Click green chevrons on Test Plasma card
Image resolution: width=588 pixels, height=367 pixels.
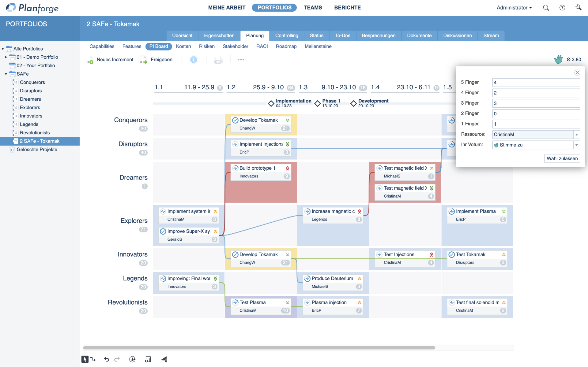[x=288, y=302]
